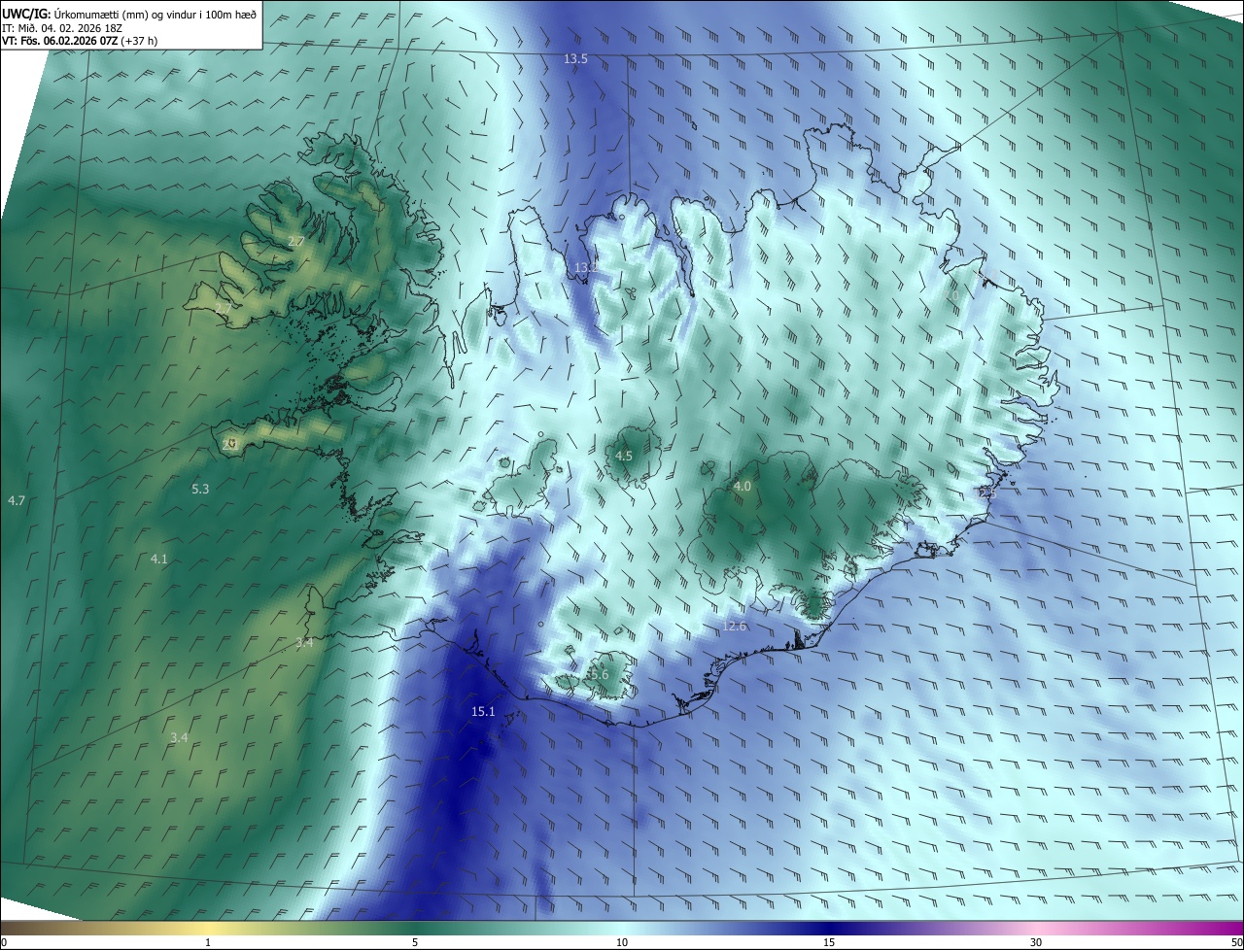This screenshot has width=1244, height=950.
Task: Click the 4.5 value on Hofsjökull glacier
Action: click(624, 456)
